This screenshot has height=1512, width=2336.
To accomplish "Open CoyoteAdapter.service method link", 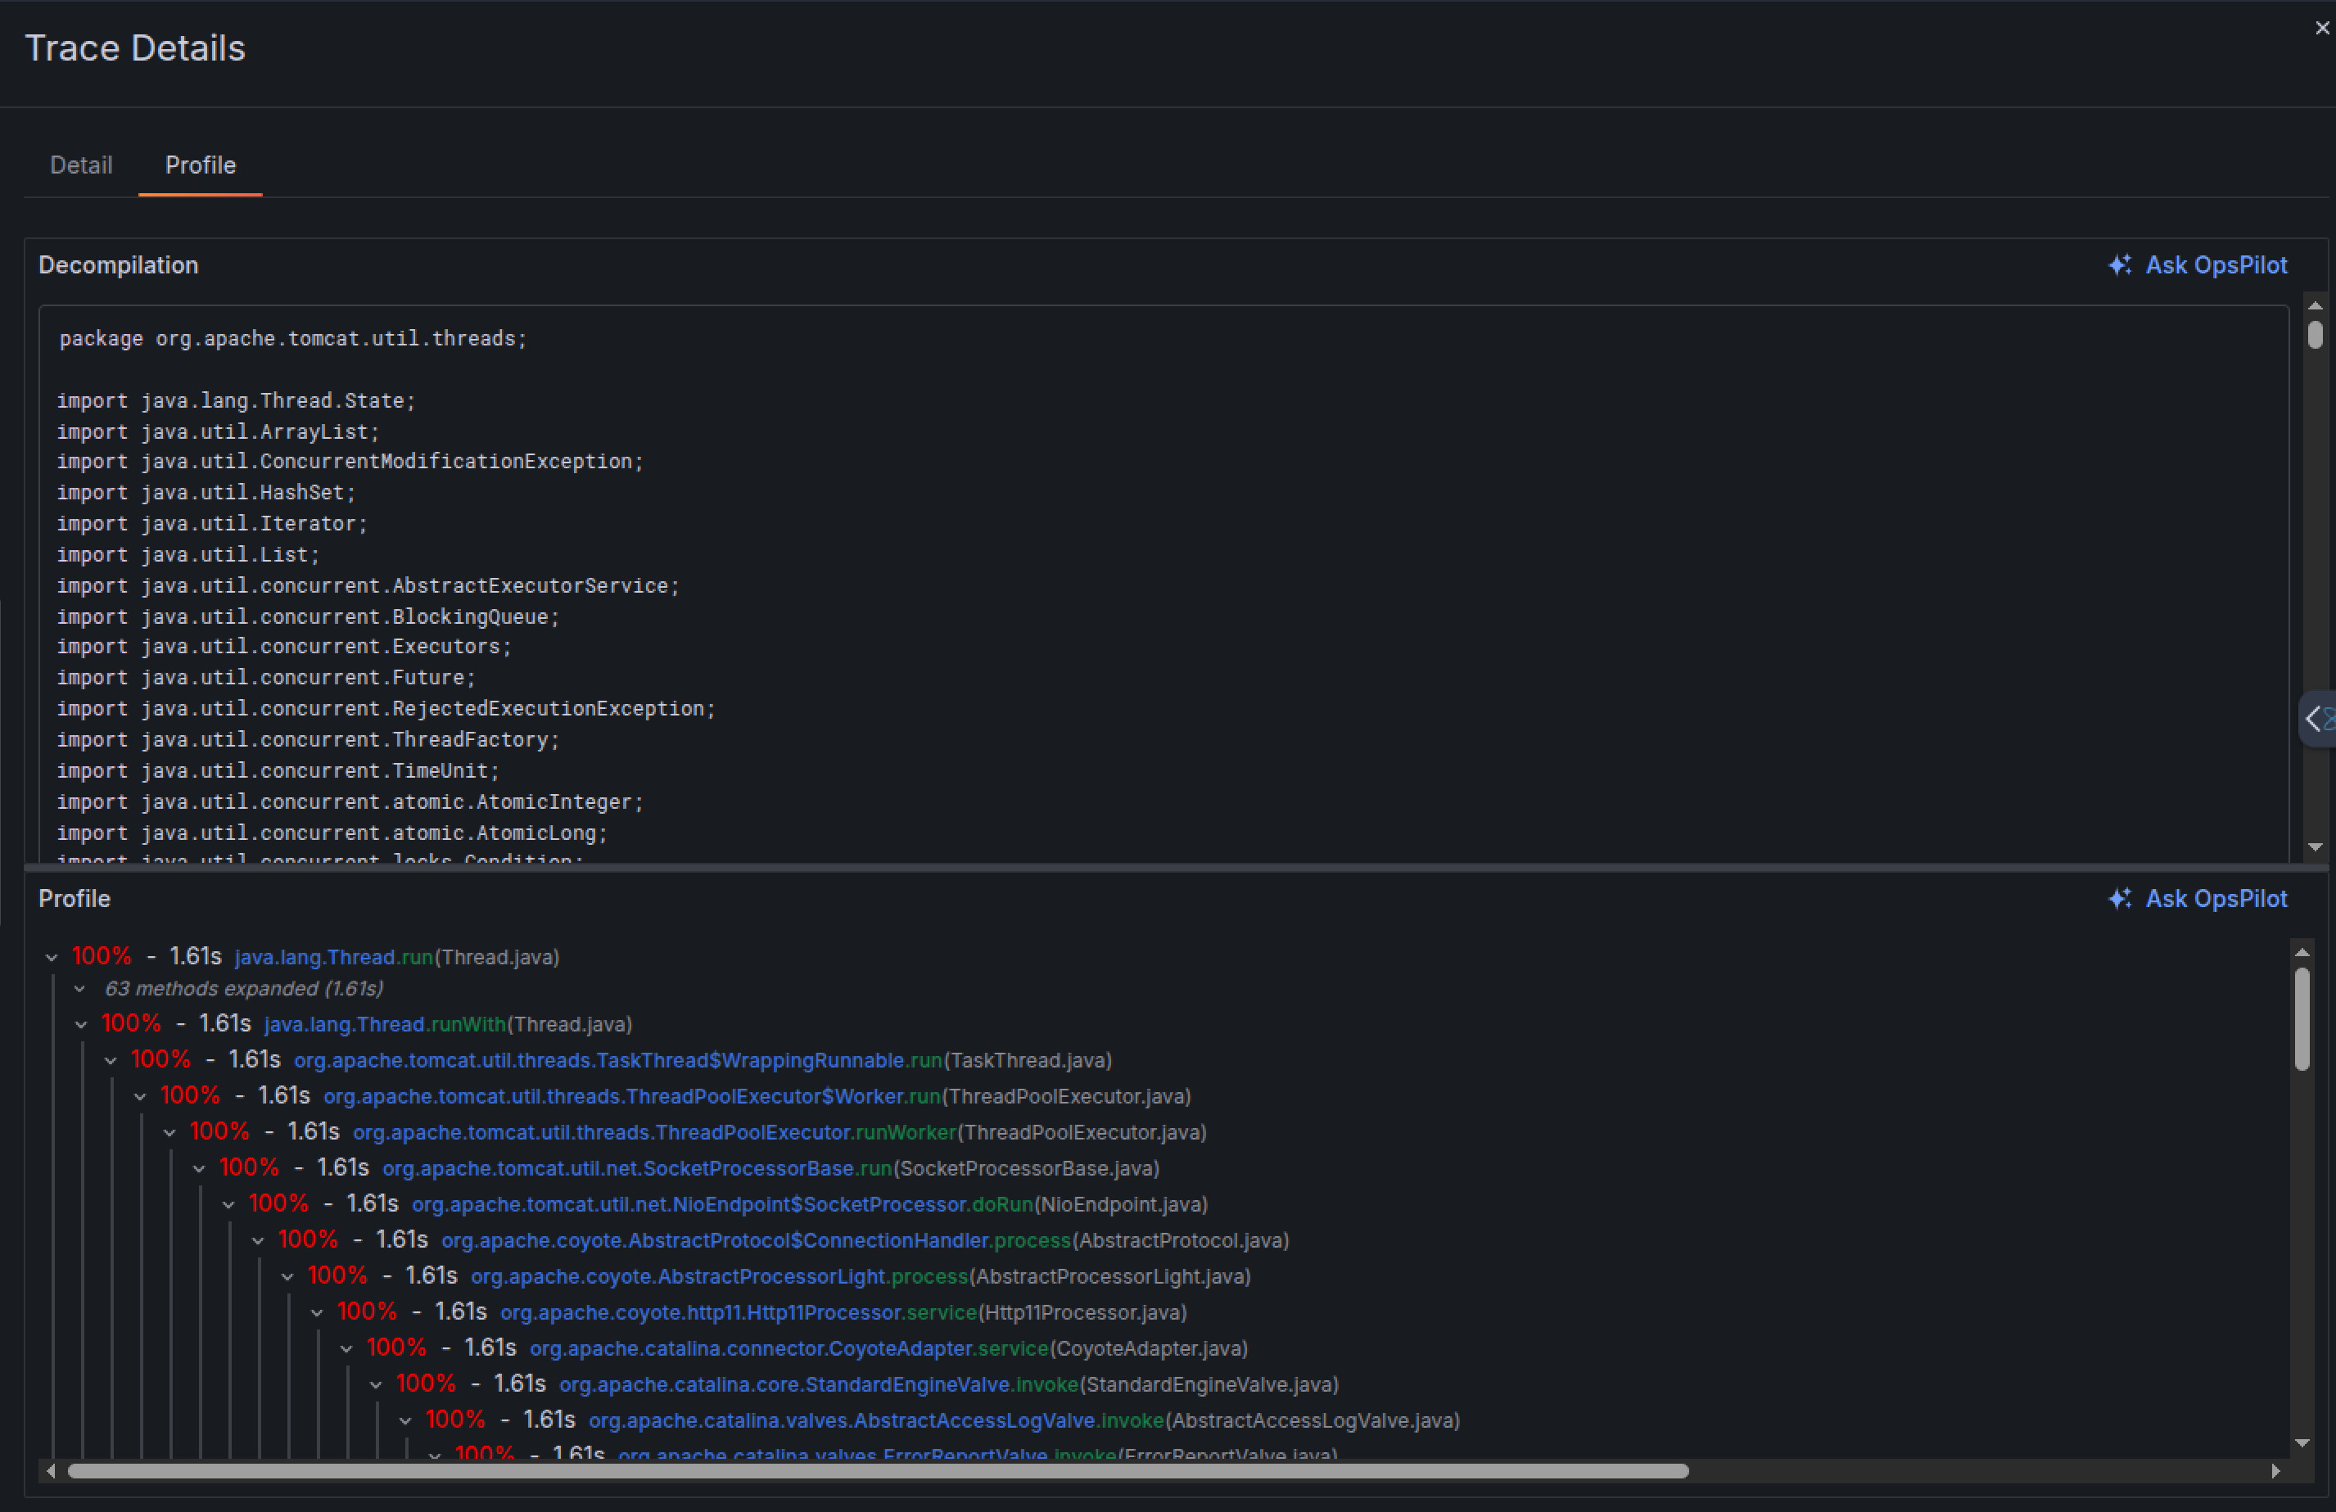I will click(x=789, y=1349).
